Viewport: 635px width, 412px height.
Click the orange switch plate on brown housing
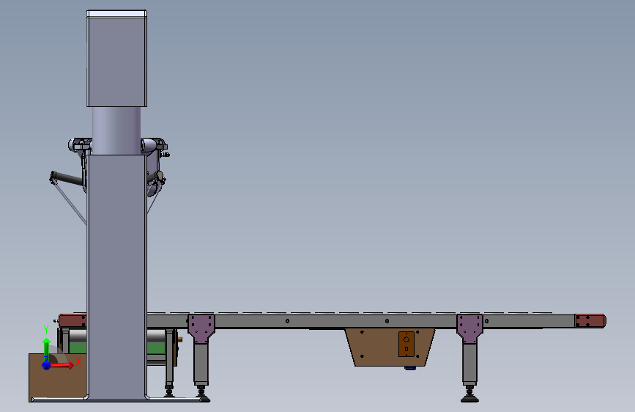[406, 345]
